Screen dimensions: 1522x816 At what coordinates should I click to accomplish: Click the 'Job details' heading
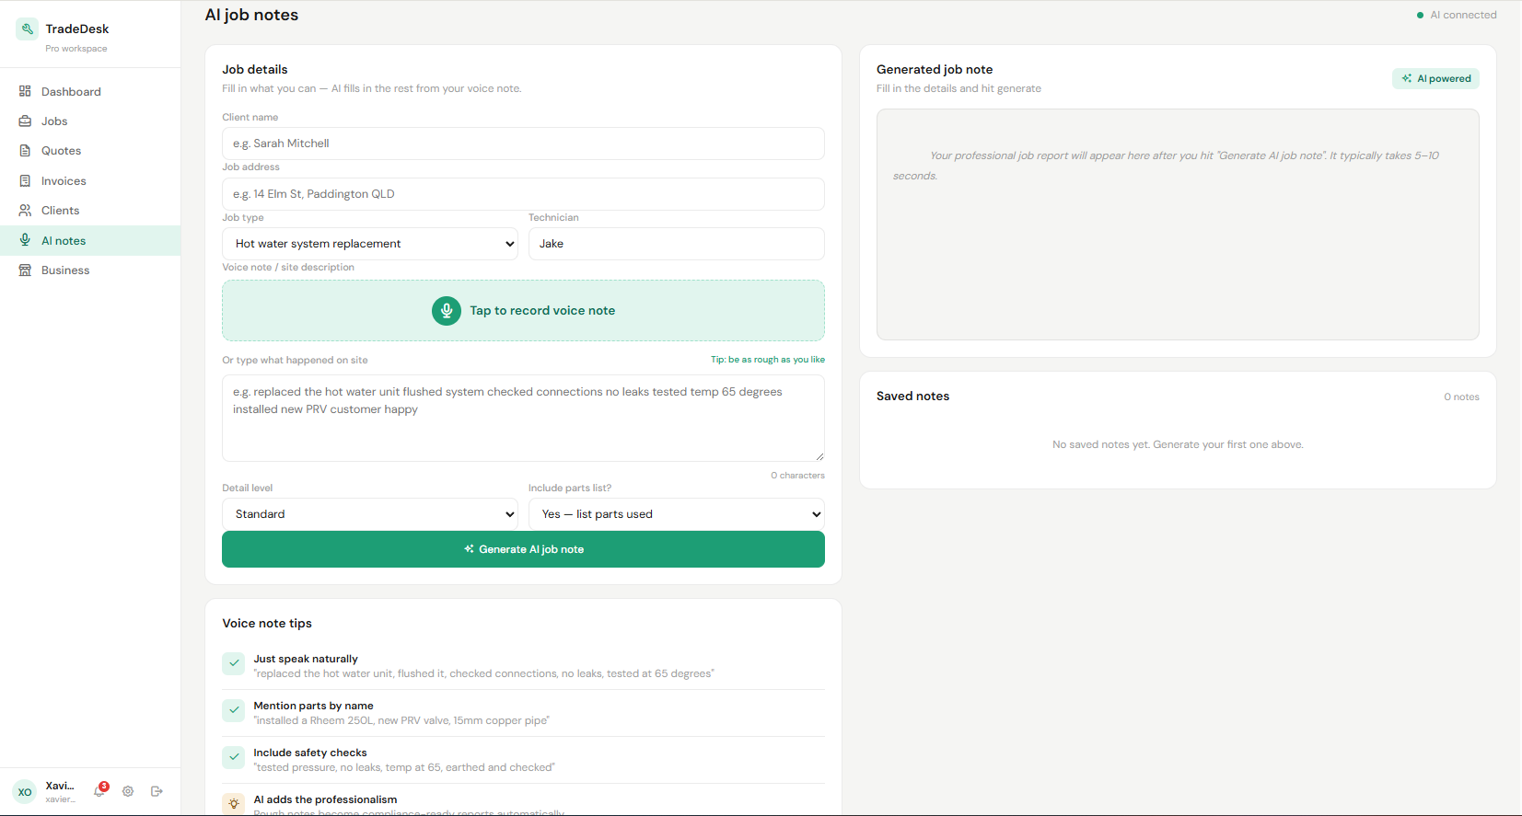(x=255, y=69)
